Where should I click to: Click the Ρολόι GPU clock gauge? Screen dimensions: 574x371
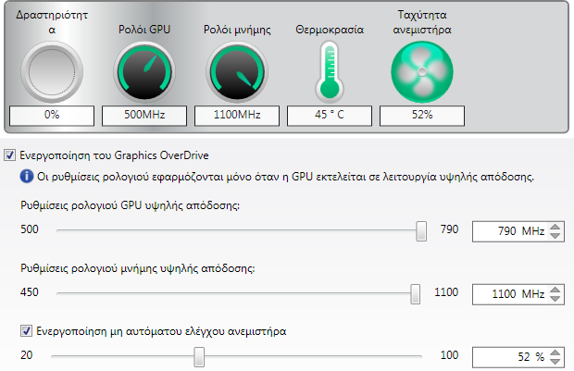pos(144,72)
